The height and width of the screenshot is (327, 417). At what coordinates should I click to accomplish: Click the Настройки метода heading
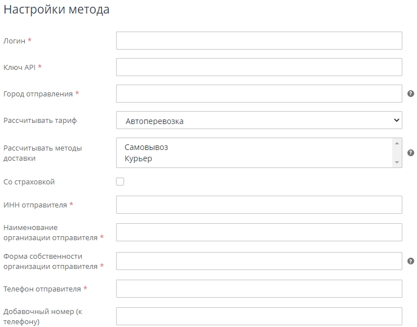[x=56, y=10]
